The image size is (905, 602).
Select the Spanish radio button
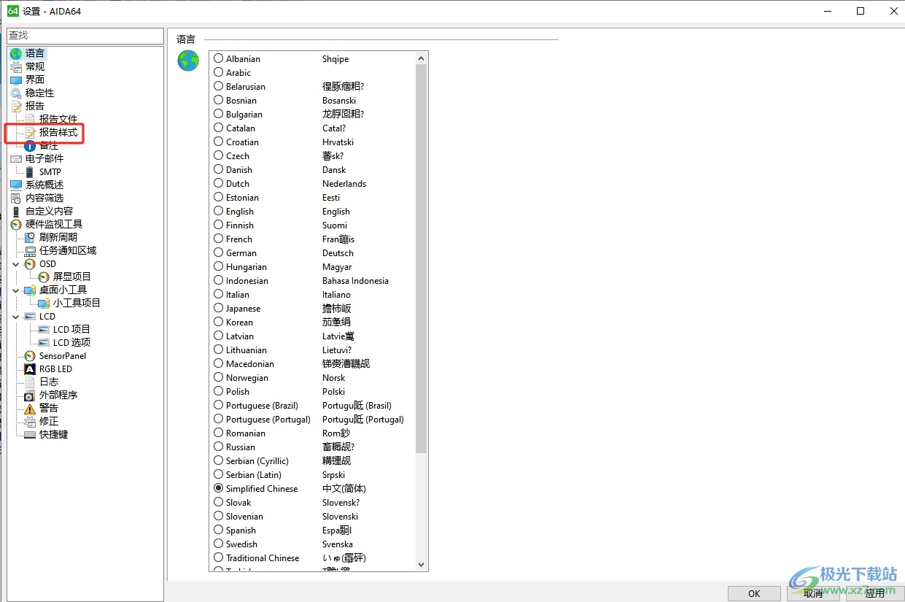[219, 530]
